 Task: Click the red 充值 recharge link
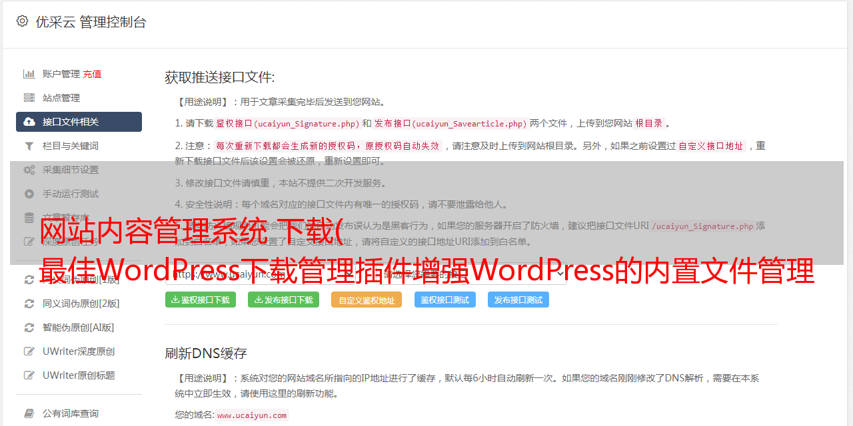[92, 74]
